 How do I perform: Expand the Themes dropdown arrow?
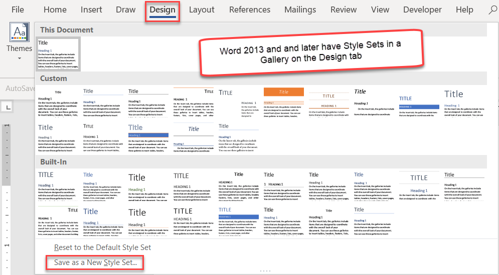[20, 58]
